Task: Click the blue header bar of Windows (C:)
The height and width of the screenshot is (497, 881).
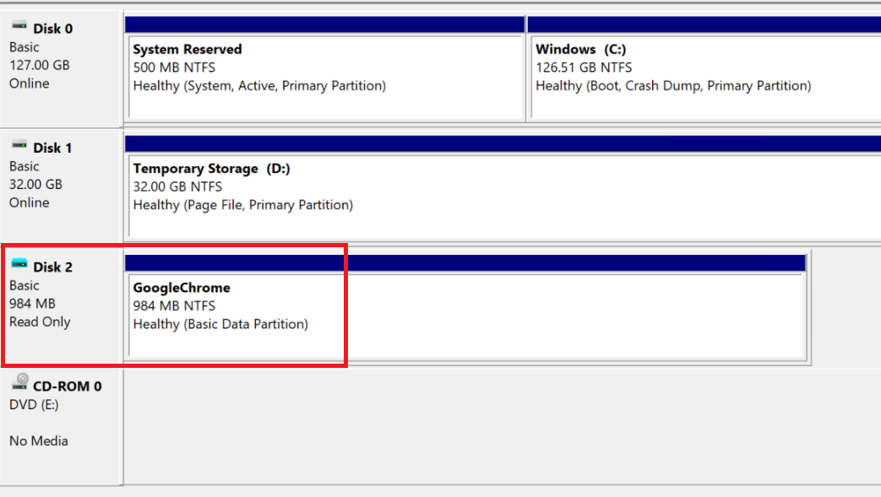Action: [704, 24]
